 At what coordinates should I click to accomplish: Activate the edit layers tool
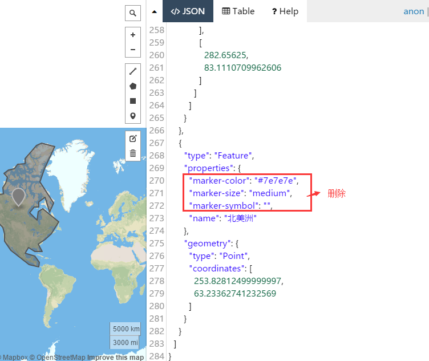133,139
